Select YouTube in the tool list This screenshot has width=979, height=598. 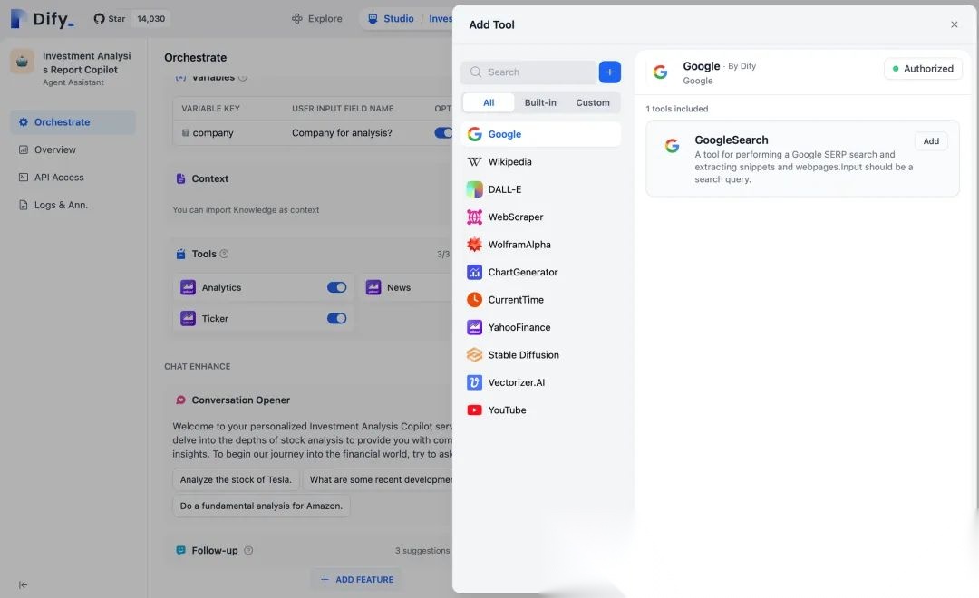coord(540,410)
